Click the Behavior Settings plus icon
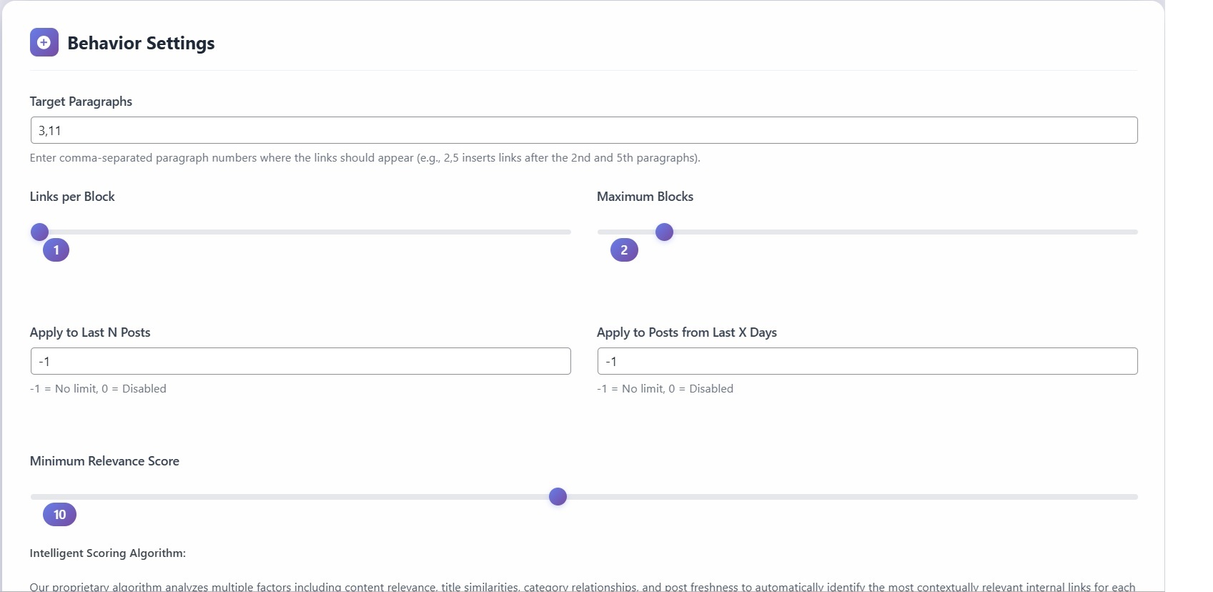The height and width of the screenshot is (592, 1213). click(x=44, y=42)
